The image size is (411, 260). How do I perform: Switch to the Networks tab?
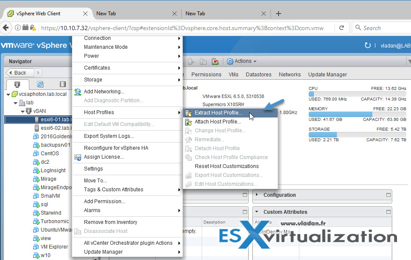(290, 75)
